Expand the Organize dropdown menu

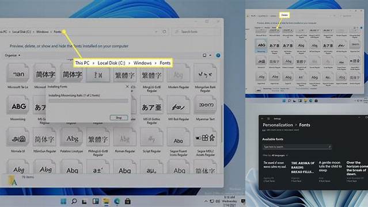pos(13,55)
